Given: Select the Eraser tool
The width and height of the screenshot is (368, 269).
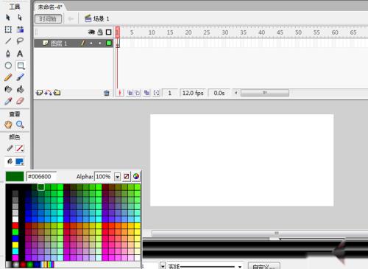Looking at the screenshot, I should point(20,101).
